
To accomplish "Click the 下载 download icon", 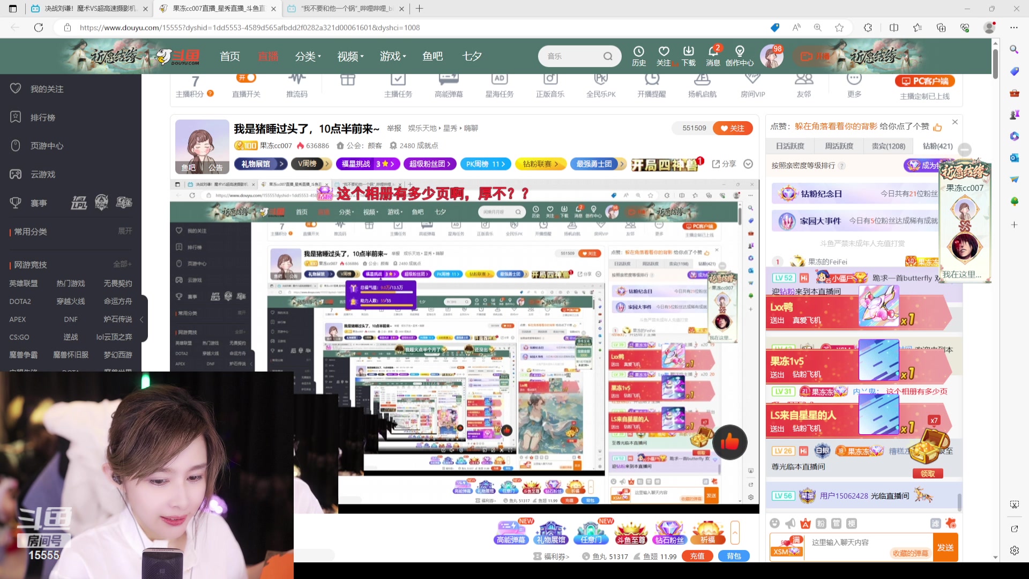I will (689, 56).
